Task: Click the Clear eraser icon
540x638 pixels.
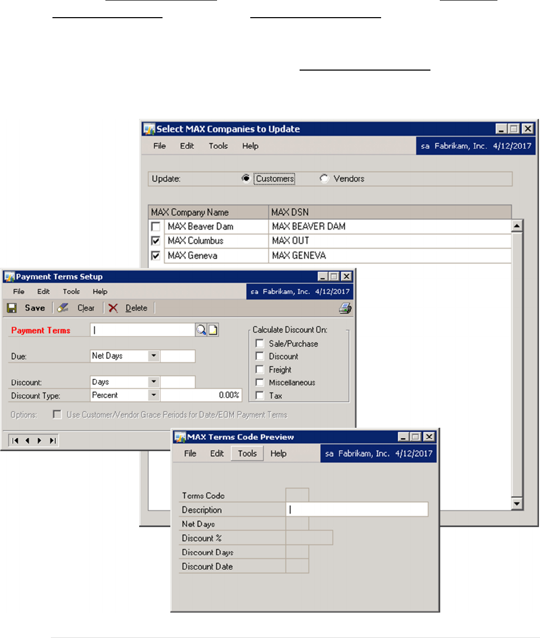Action: click(63, 308)
